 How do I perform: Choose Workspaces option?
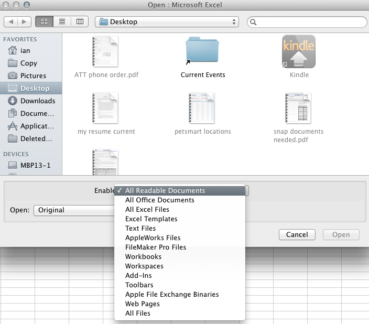point(180,266)
